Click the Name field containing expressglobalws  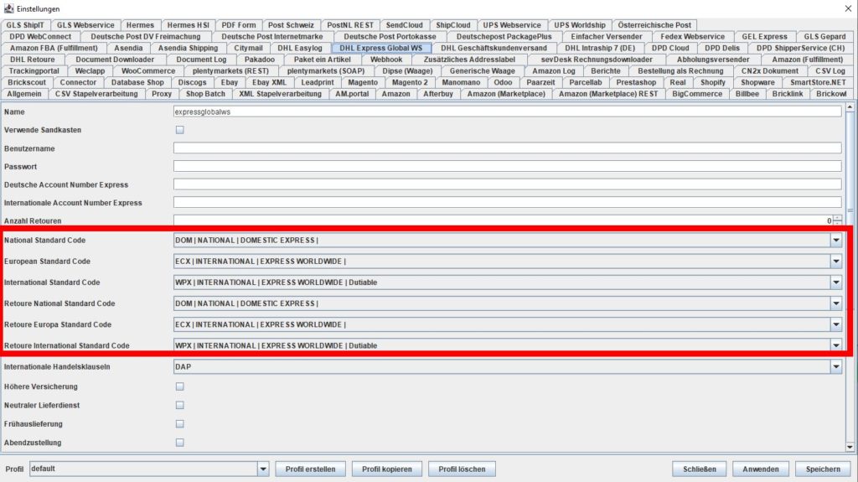[507, 111]
